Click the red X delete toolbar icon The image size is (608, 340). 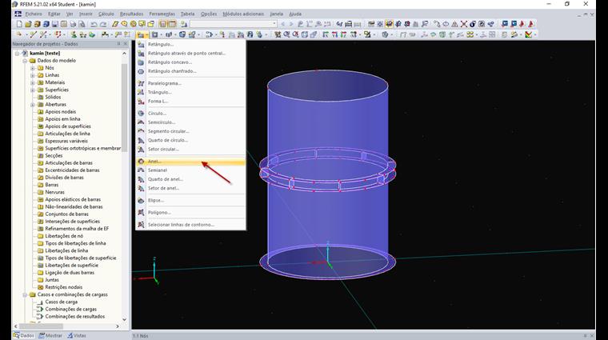(463, 24)
